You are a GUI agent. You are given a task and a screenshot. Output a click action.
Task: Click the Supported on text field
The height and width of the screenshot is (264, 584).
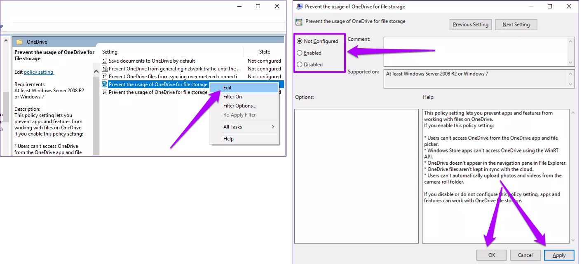coord(476,79)
